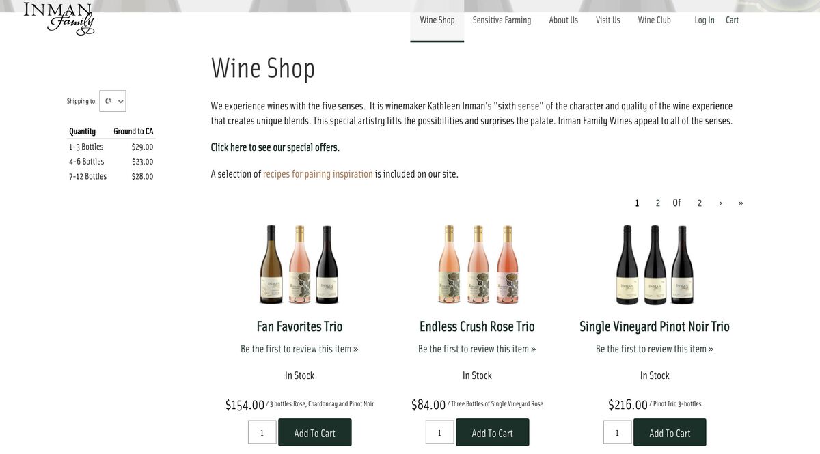Add Fan Favorites Trio to cart
The width and height of the screenshot is (820, 454).
(x=314, y=432)
